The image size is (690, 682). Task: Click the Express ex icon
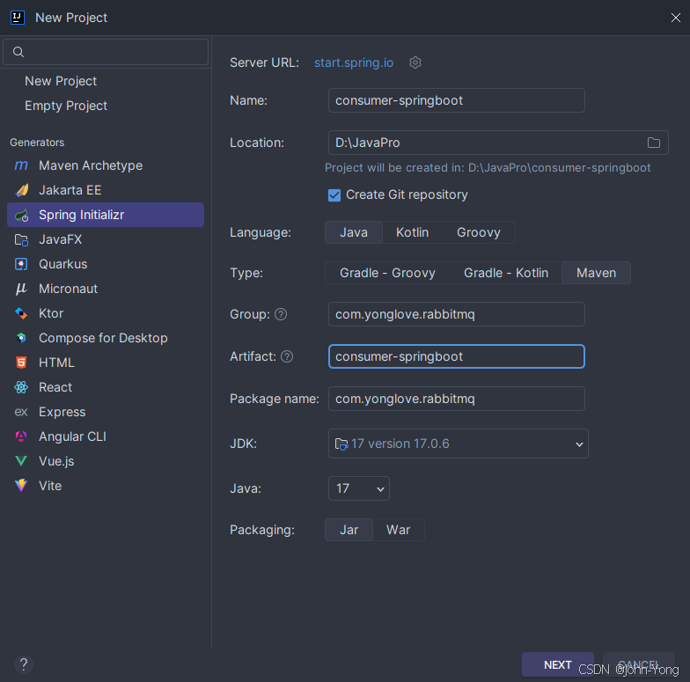point(21,412)
